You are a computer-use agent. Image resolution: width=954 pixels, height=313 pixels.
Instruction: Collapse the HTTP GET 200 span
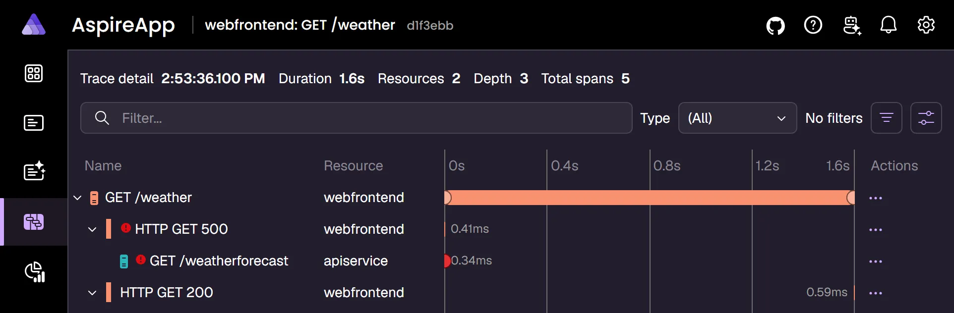pyautogui.click(x=92, y=293)
